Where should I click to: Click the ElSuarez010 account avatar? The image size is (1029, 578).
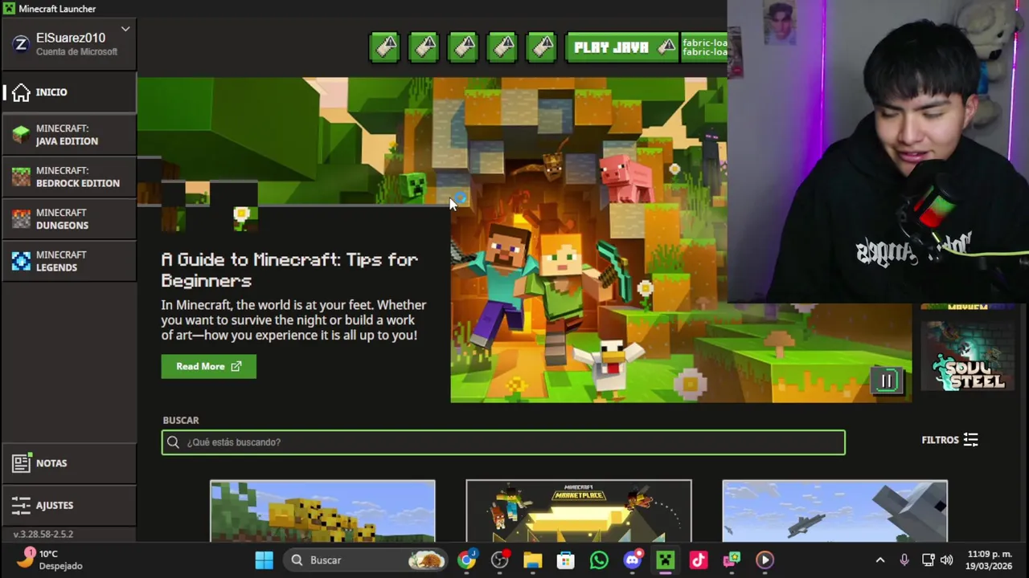pos(21,44)
